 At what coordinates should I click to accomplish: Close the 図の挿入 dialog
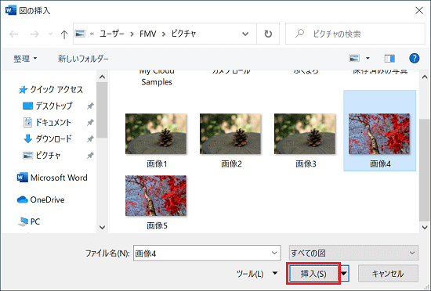(419, 10)
